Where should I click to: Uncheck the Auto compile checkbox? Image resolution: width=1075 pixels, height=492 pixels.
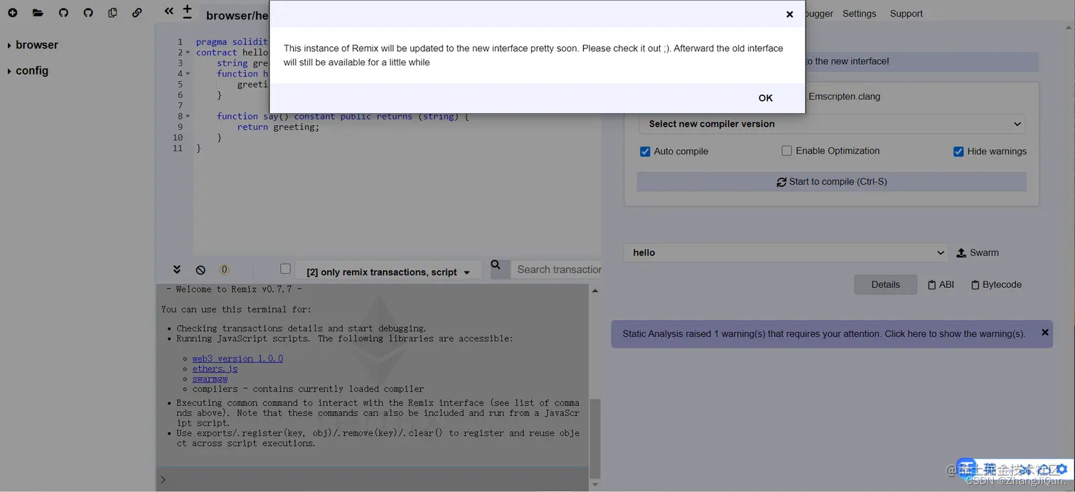tap(645, 151)
